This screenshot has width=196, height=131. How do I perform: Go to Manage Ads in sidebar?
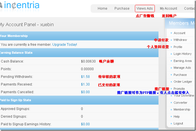[182, 68]
